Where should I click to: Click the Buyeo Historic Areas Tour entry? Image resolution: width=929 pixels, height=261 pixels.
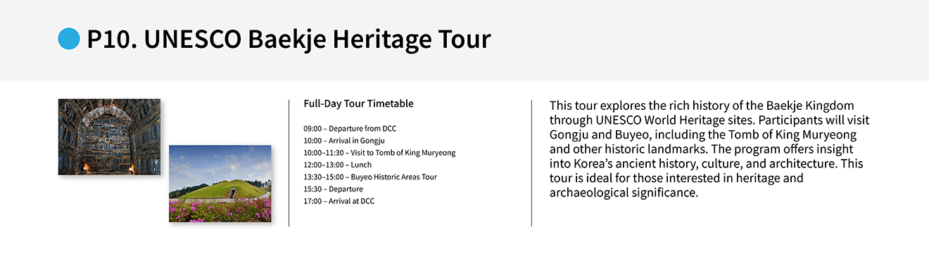pos(371,177)
